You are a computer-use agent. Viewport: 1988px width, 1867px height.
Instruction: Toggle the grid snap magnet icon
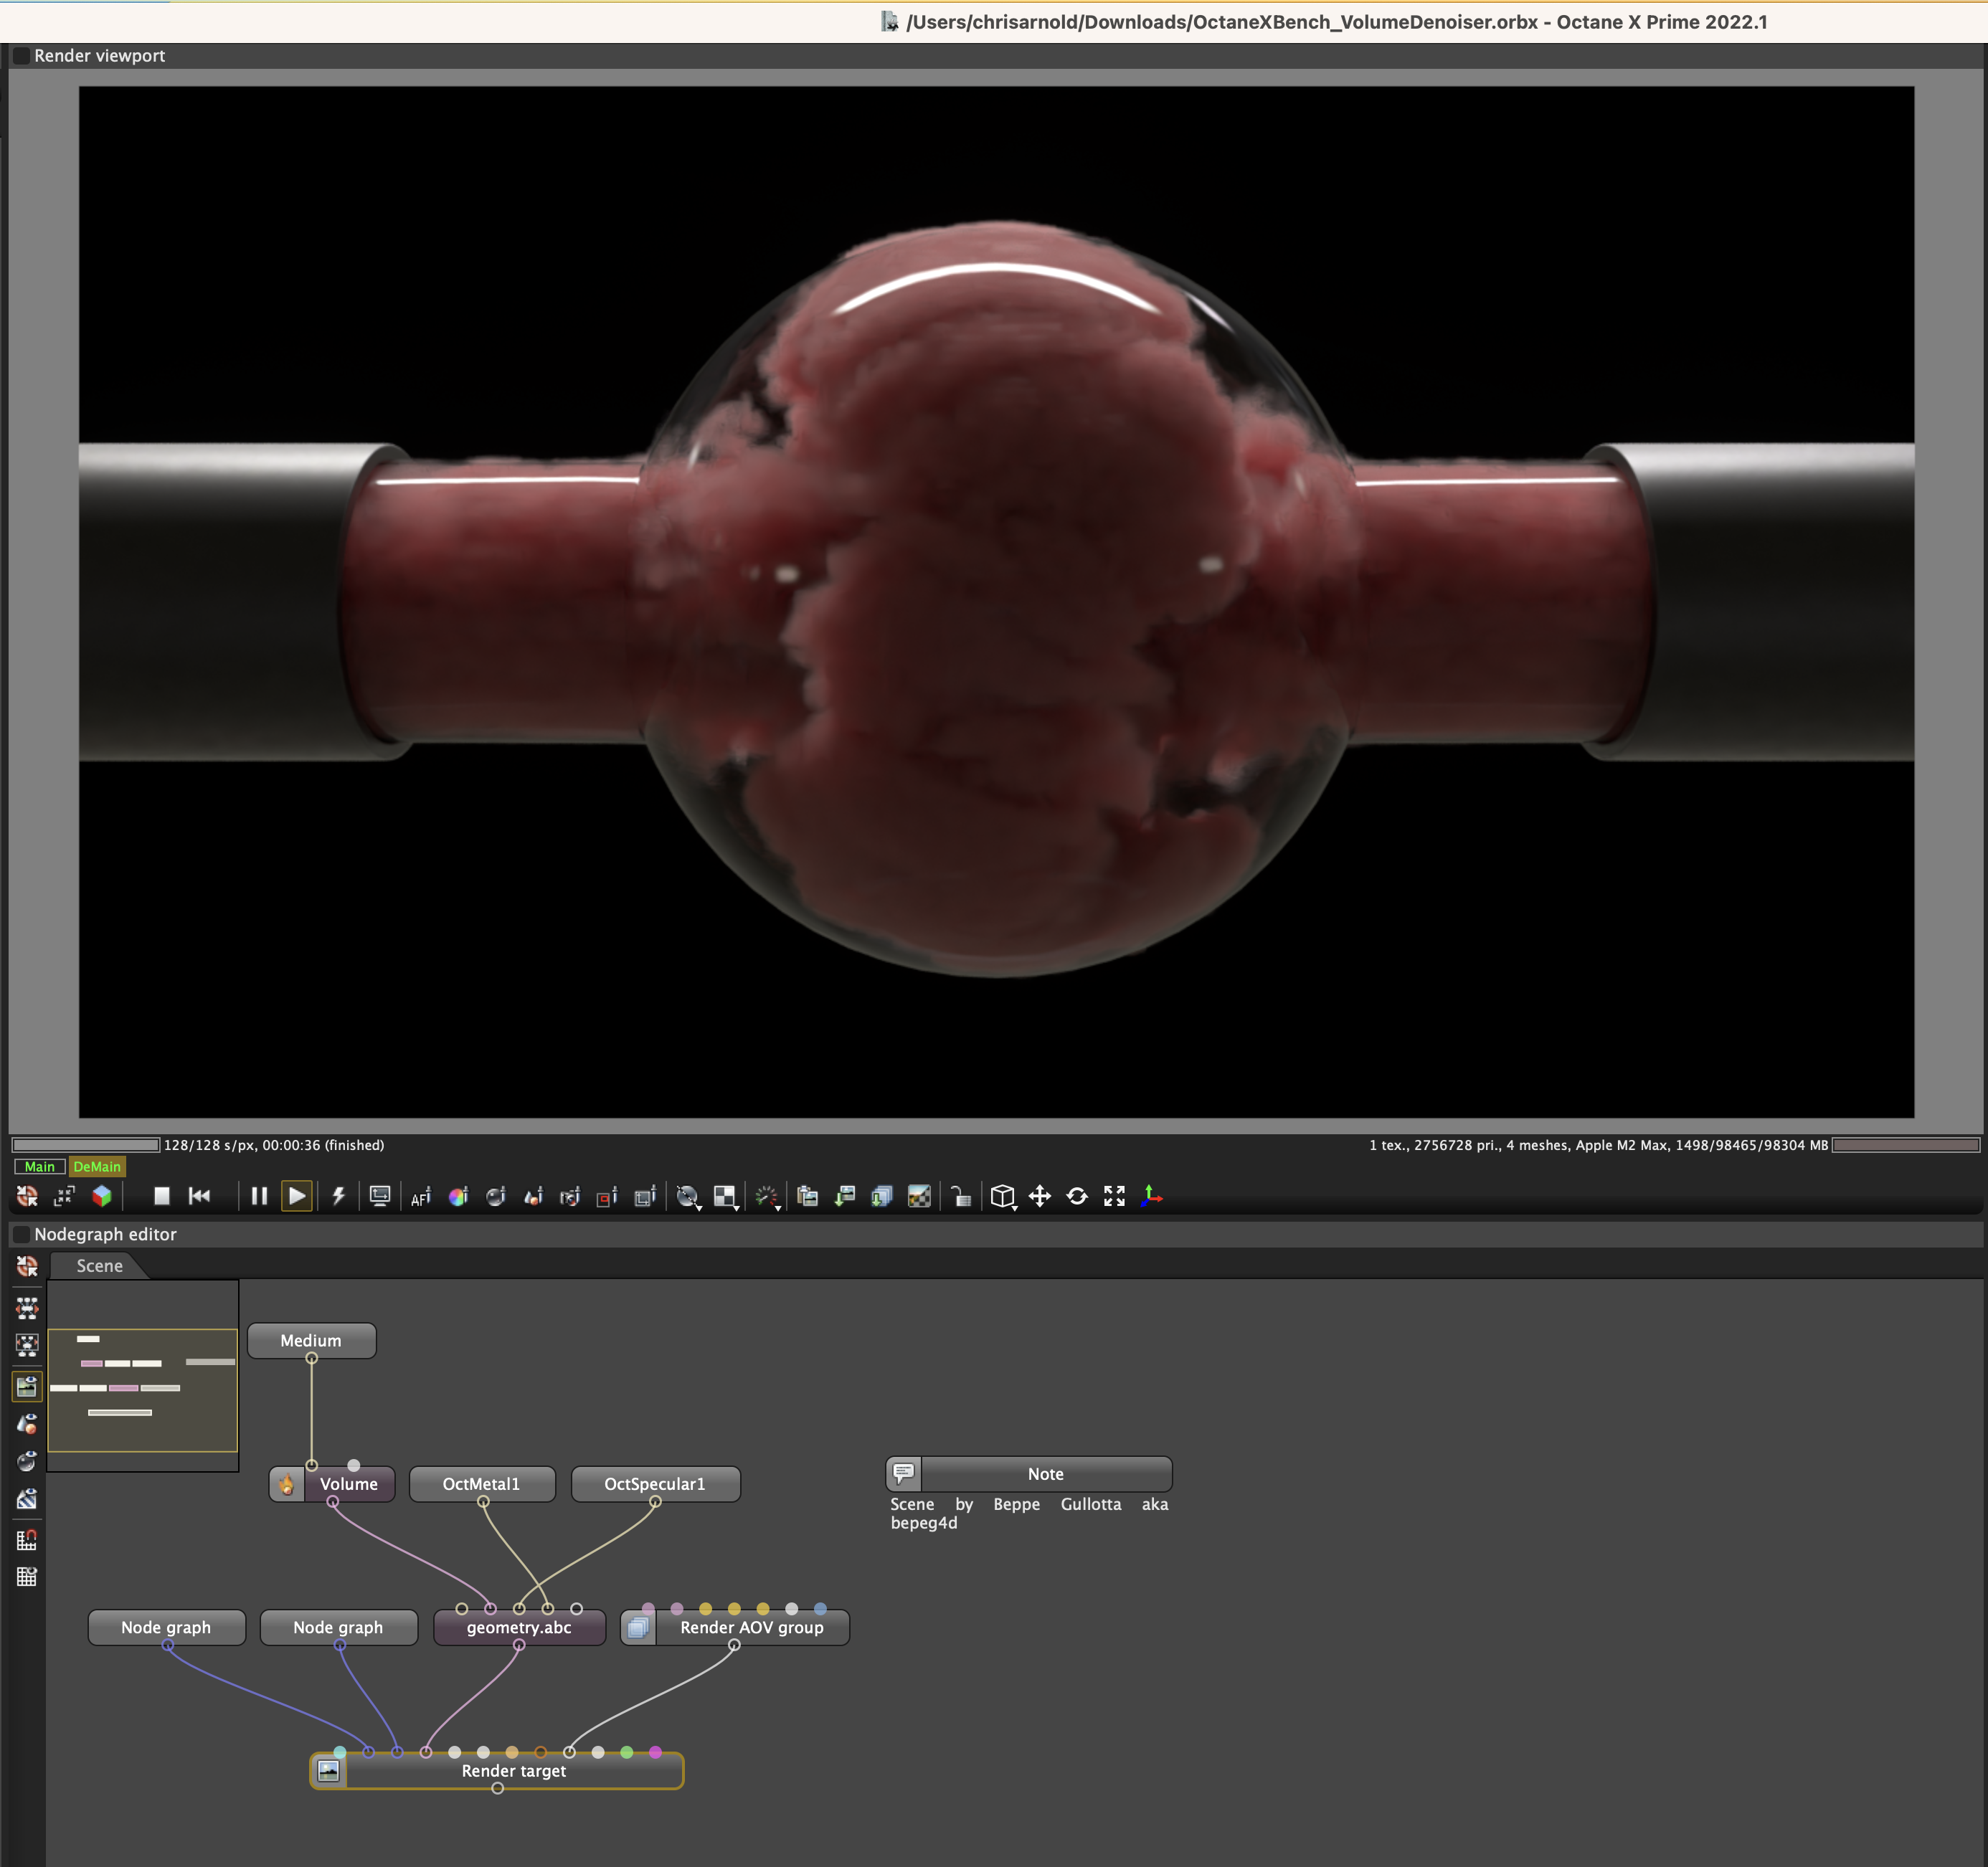pos(27,1540)
